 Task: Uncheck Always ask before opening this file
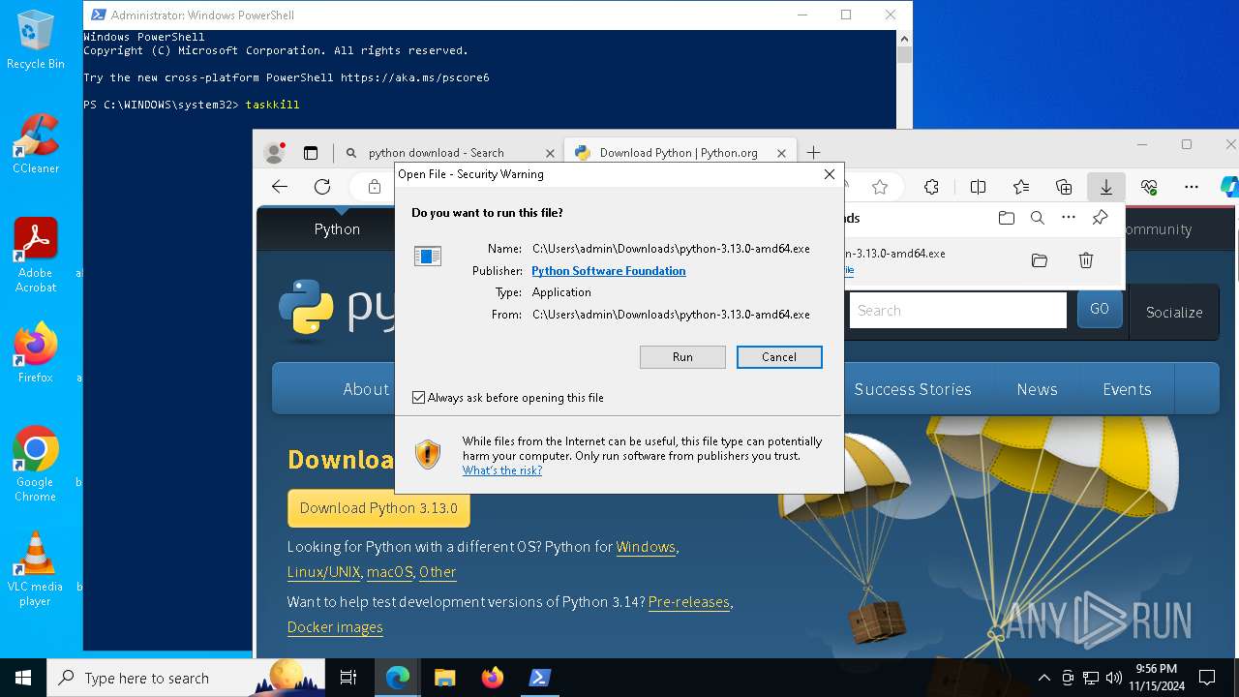(419, 398)
